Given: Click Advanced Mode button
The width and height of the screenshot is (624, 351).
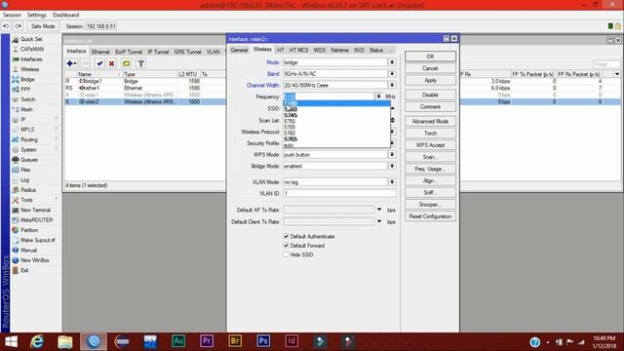Looking at the screenshot, I should (430, 121).
